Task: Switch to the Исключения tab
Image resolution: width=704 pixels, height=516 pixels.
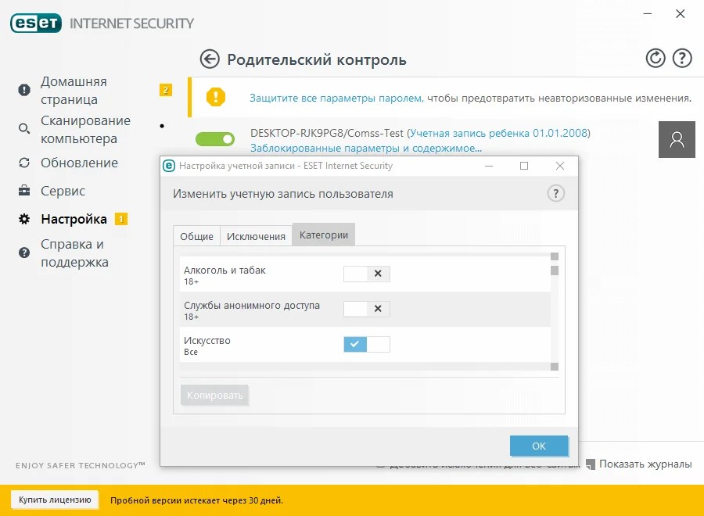Action: click(256, 236)
